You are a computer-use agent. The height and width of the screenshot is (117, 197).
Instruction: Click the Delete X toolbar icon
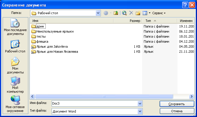pos(131,13)
